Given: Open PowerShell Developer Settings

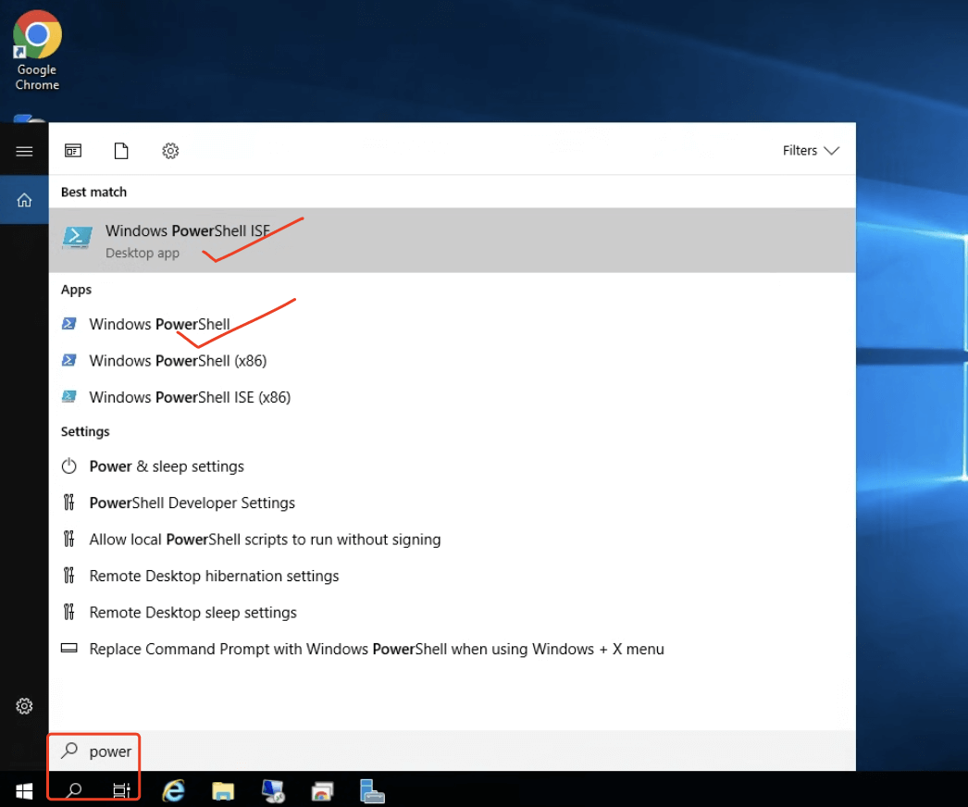Looking at the screenshot, I should (x=452, y=503).
